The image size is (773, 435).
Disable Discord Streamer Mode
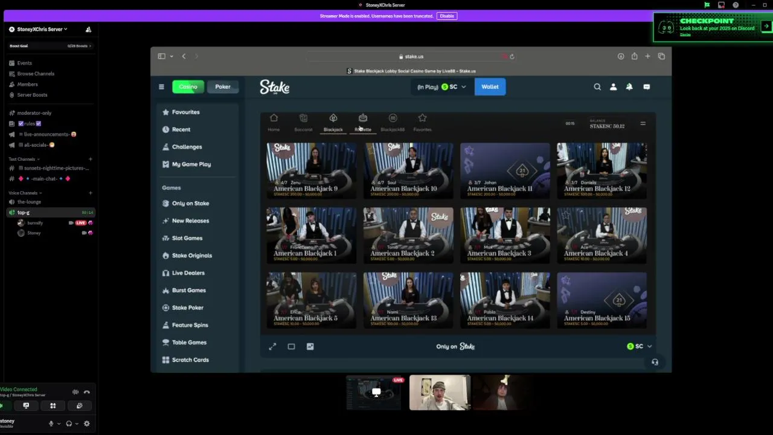(447, 16)
